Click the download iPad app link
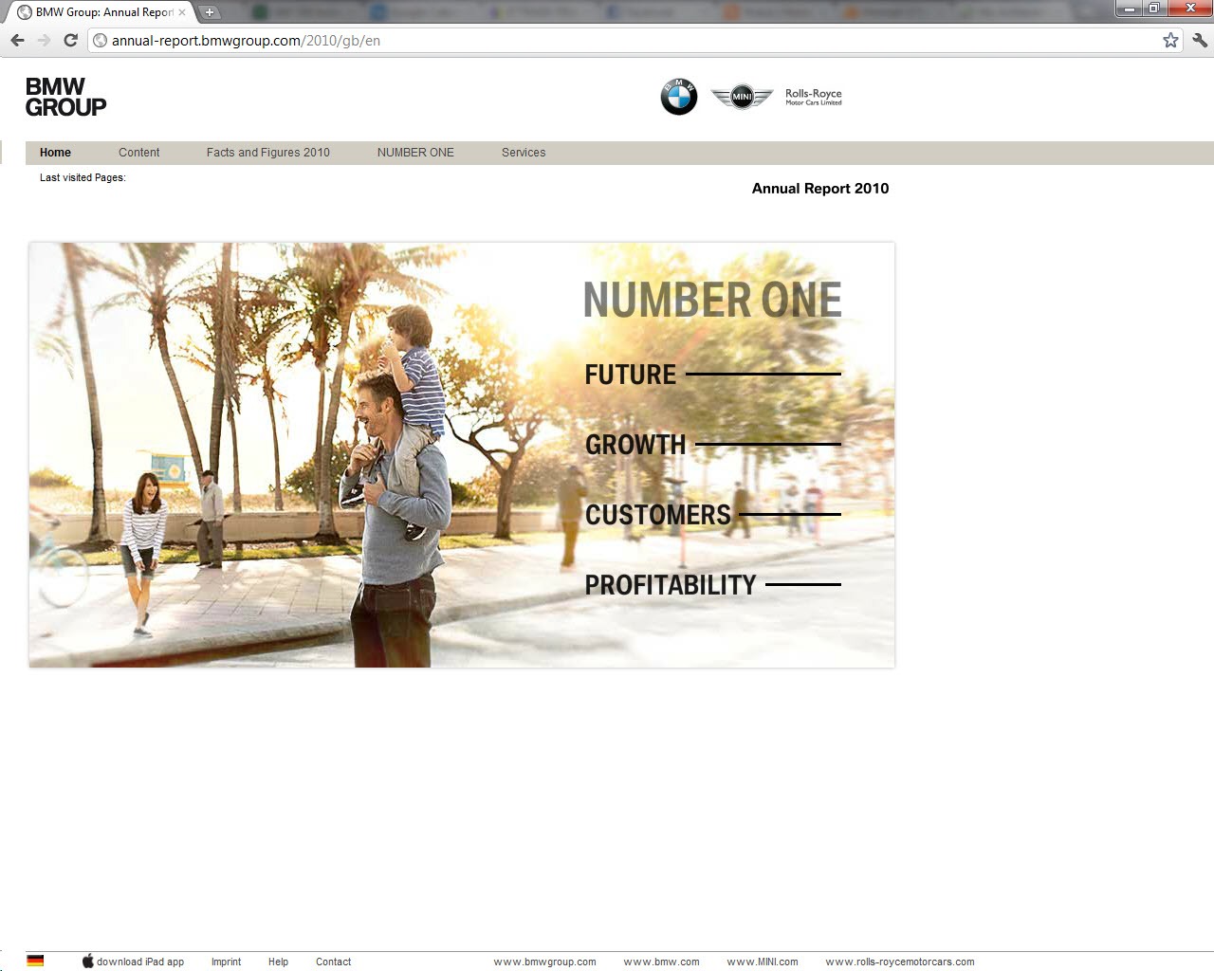The height and width of the screenshot is (971, 1214). (139, 962)
